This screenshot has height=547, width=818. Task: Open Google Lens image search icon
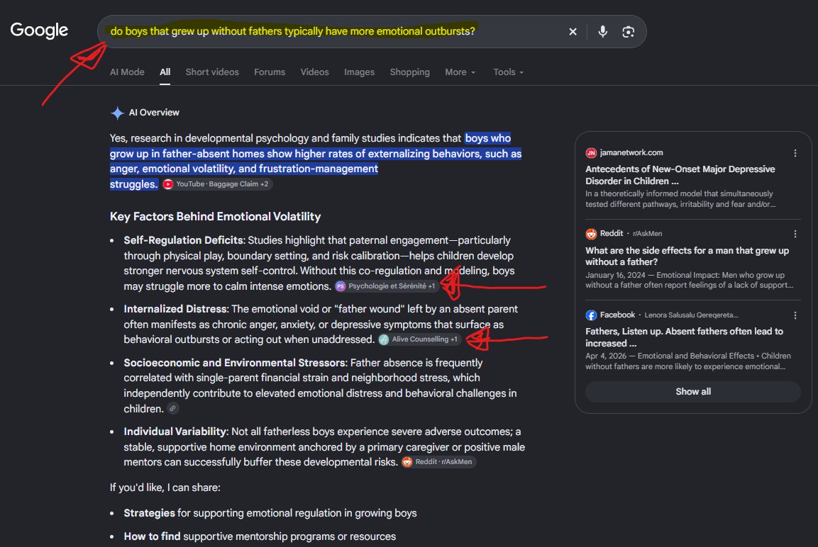628,32
